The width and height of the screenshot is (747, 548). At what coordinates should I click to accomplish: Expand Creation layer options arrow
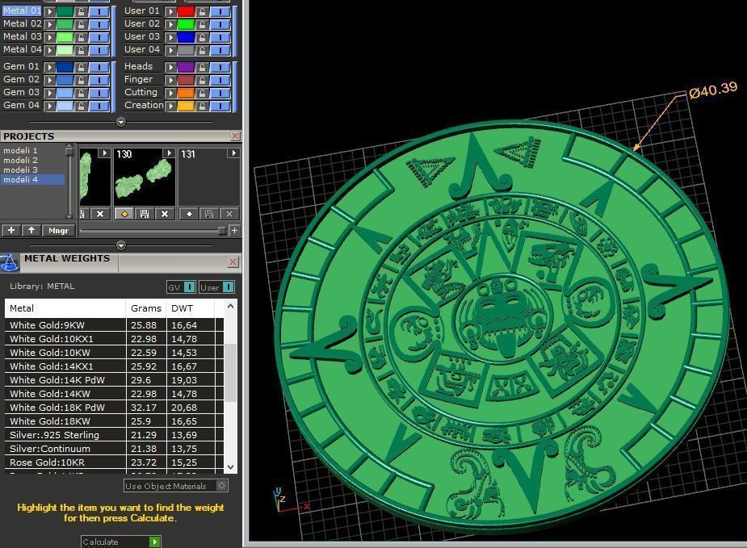pos(170,106)
